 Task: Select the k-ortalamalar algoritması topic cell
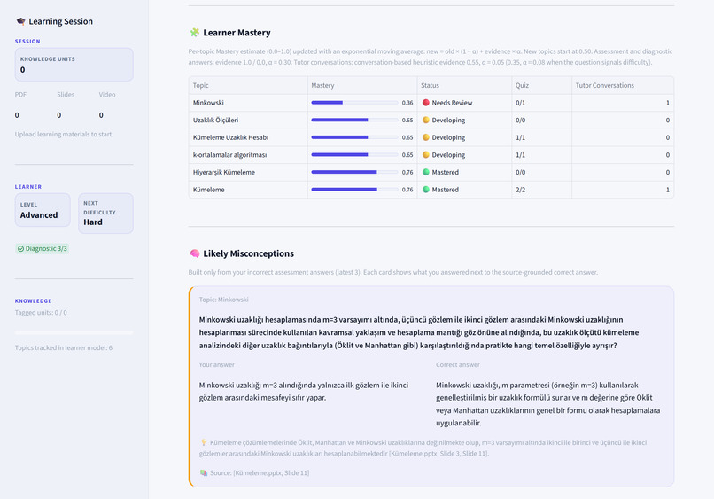tap(249, 154)
